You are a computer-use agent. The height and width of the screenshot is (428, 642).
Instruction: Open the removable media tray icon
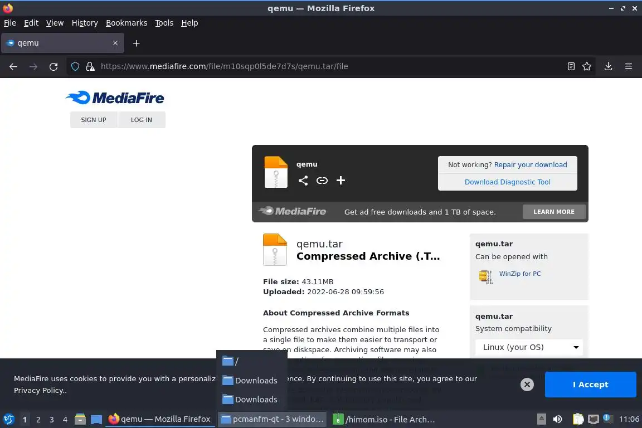point(541,419)
